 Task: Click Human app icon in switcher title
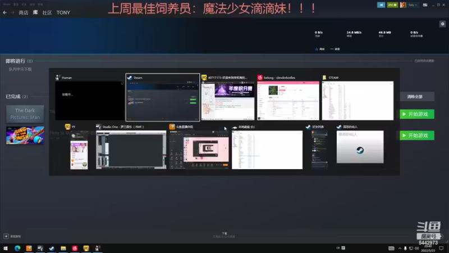[58, 78]
